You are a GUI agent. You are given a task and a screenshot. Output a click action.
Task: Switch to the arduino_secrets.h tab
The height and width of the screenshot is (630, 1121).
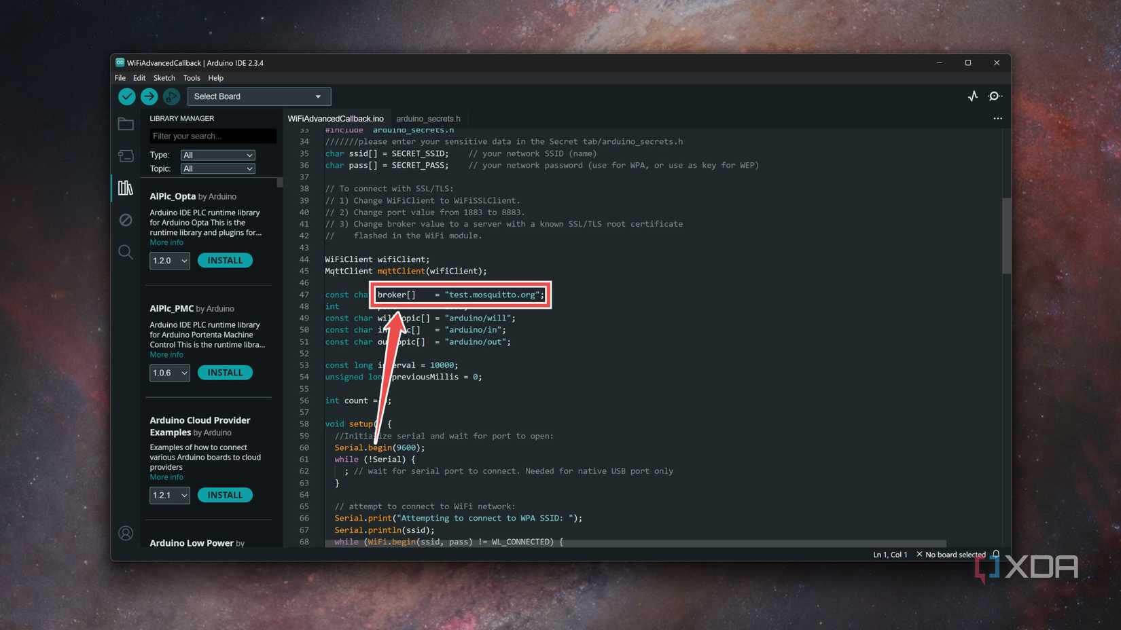[429, 118]
